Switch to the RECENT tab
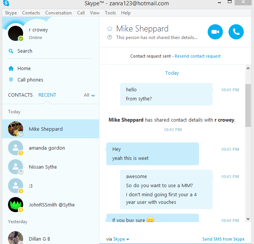The image size is (254, 244). pyautogui.click(x=47, y=95)
